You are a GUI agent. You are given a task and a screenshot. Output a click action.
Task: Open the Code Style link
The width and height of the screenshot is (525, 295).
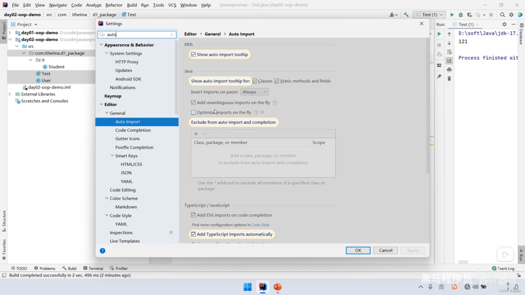(260, 225)
